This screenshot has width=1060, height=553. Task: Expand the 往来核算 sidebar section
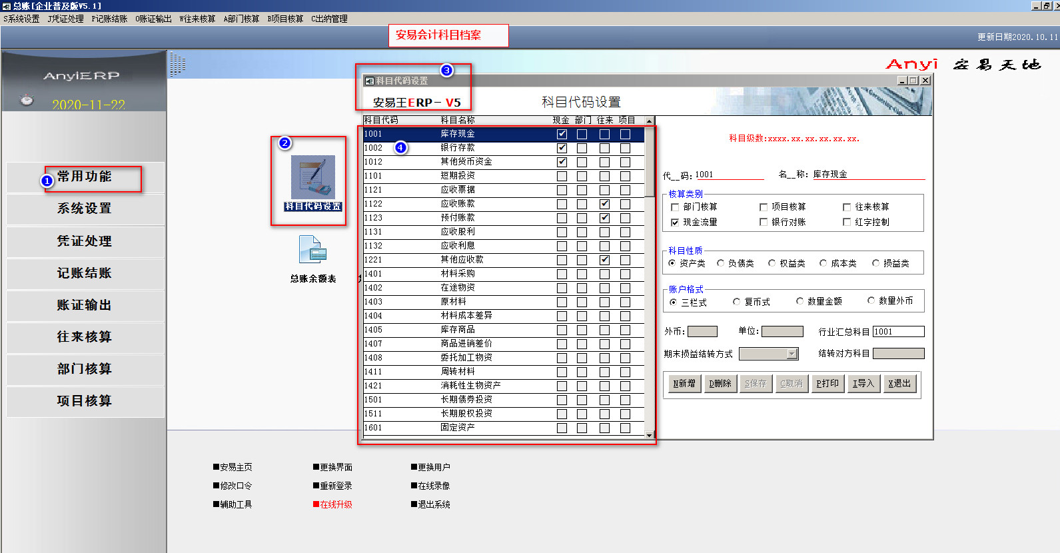point(85,337)
